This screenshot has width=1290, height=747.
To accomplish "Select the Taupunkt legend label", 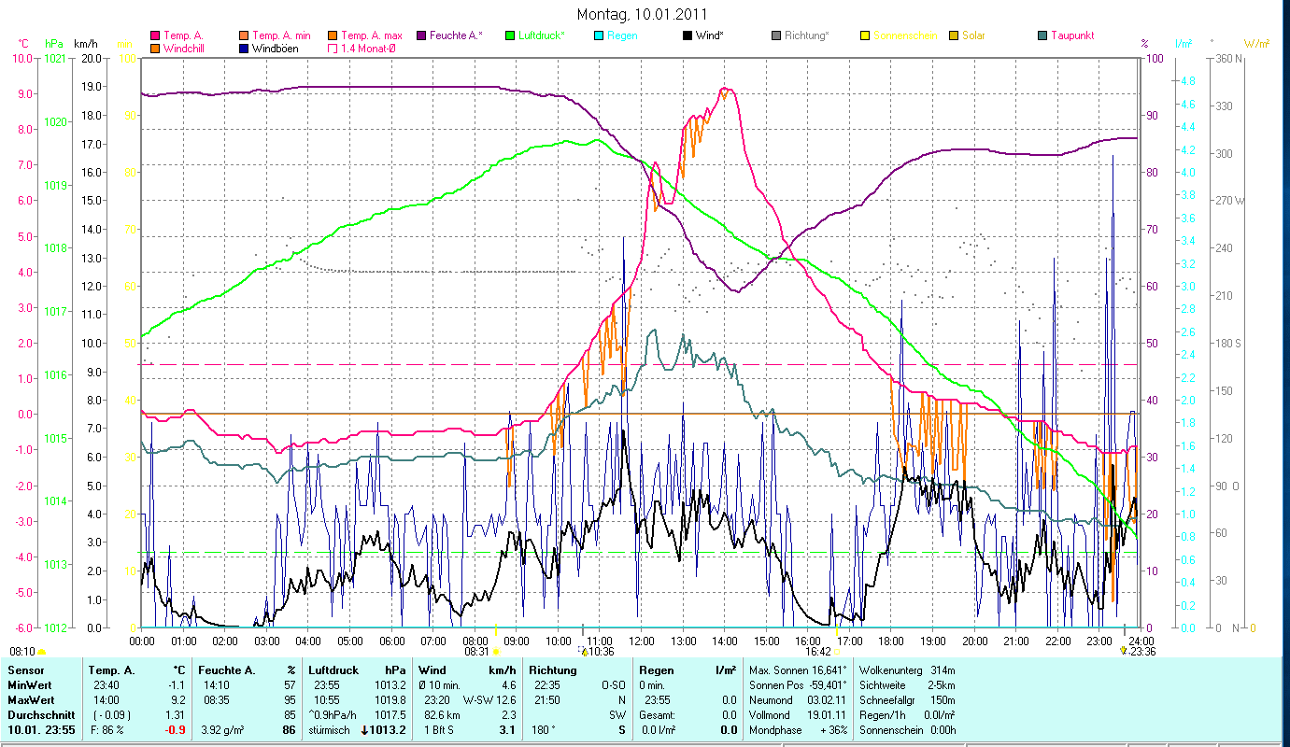I will (x=1071, y=35).
